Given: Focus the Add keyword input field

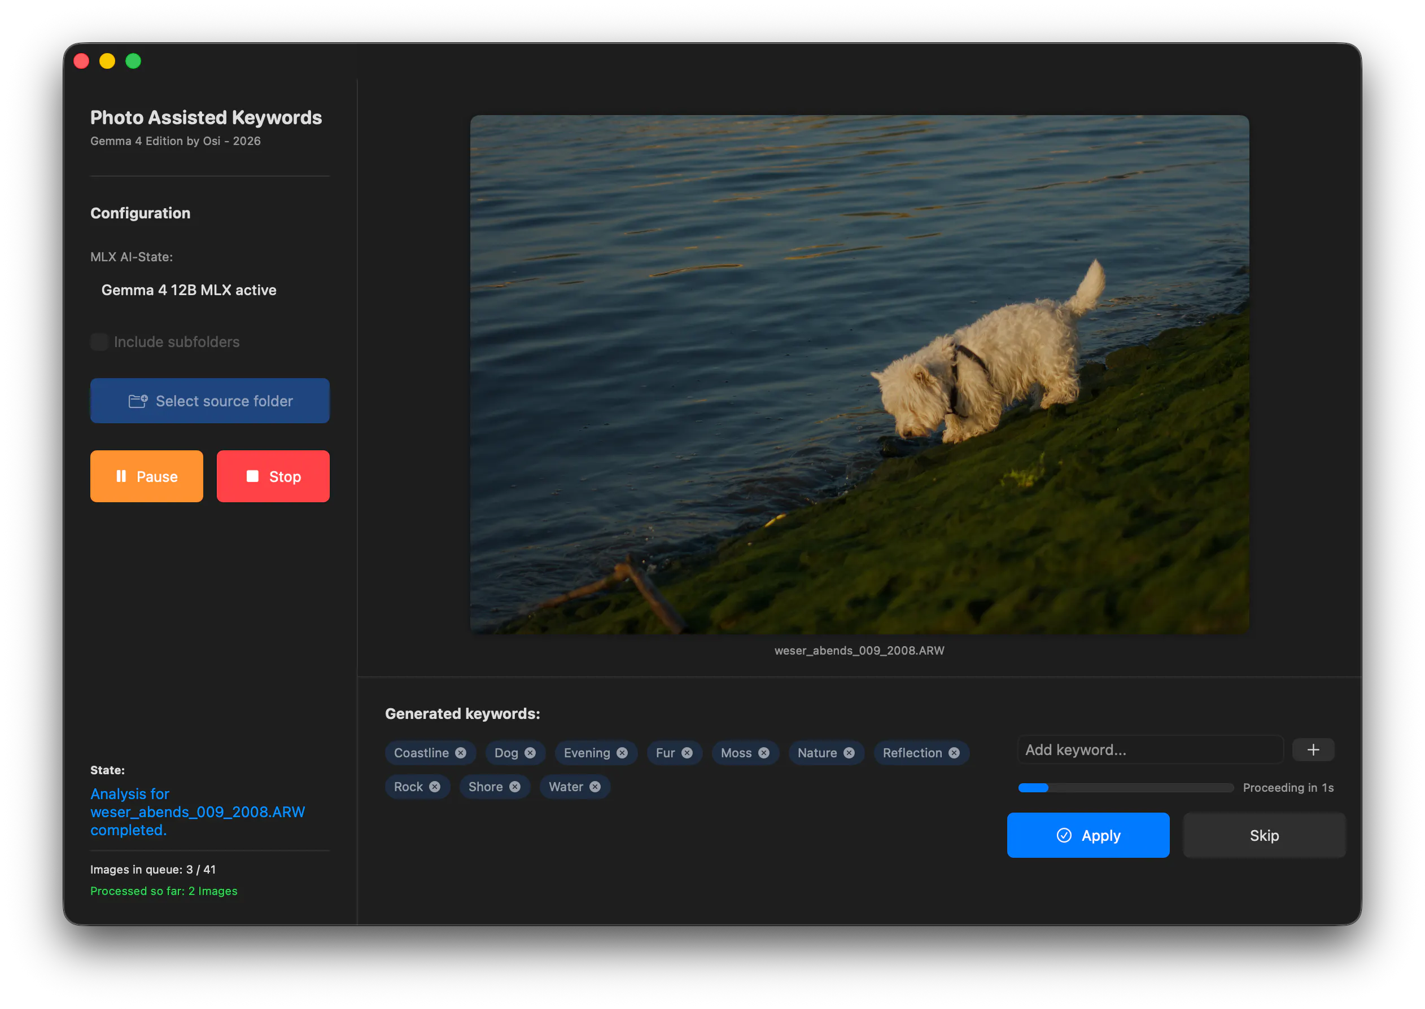Looking at the screenshot, I should [1149, 750].
